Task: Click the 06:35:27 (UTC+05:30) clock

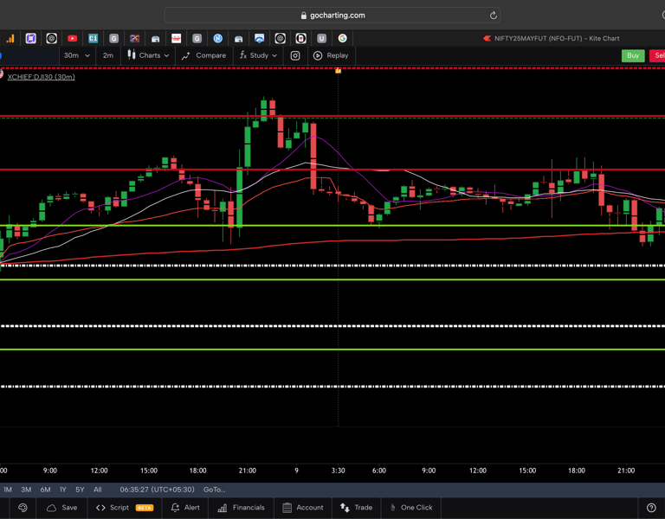Action: coord(157,490)
